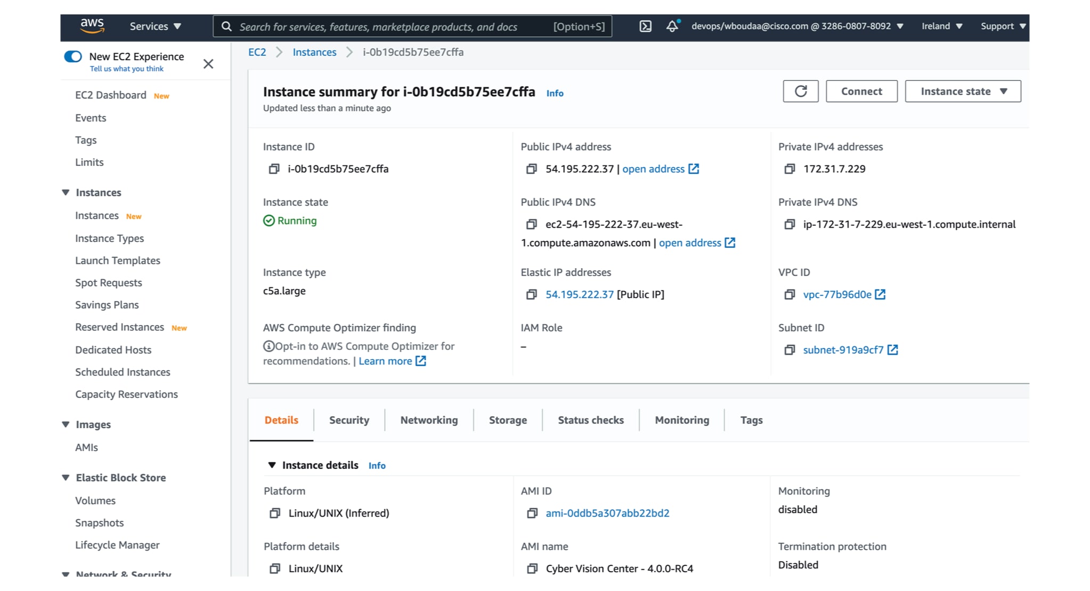The height and width of the screenshot is (591, 1090).
Task: Click the AWS logo home icon
Action: pyautogui.click(x=92, y=26)
